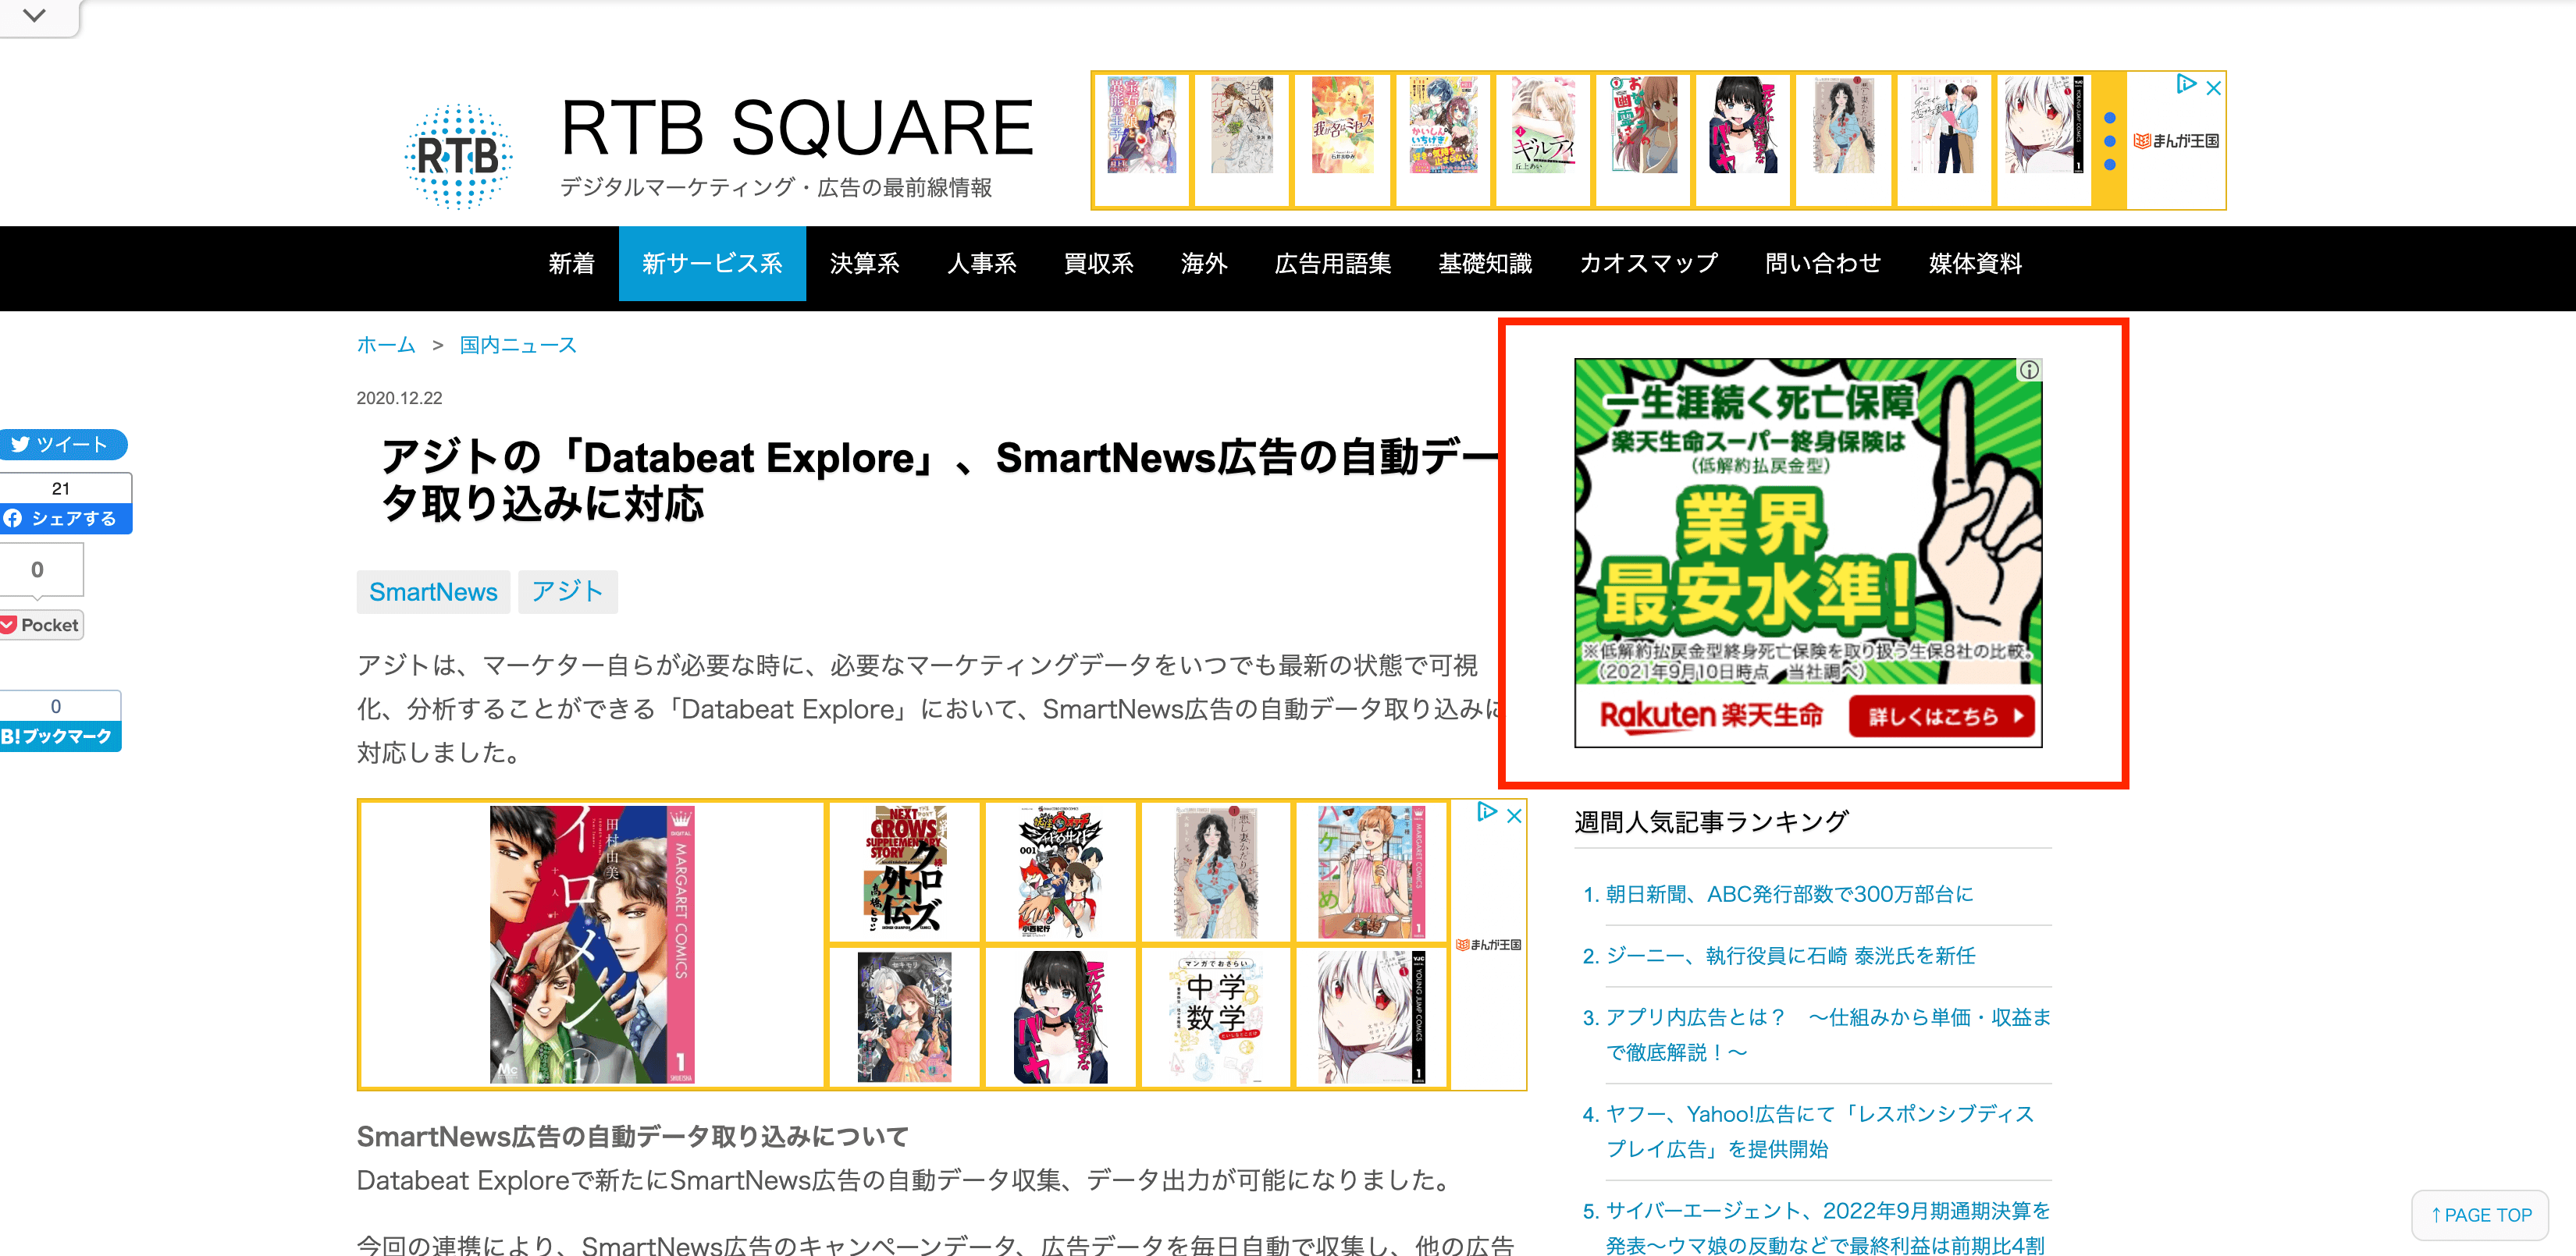Open ranking article about Yahoo!広告 レスポンシブディスプレイ広告
The width and height of the screenshot is (2576, 1256).
(1820, 1131)
